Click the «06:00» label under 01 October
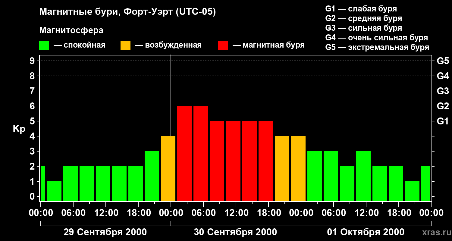The image size is (452, 241). pos(334,213)
